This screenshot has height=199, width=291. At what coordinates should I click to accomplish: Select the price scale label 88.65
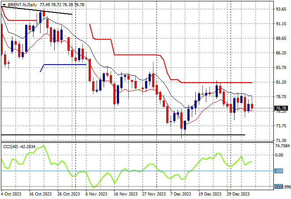(281, 38)
